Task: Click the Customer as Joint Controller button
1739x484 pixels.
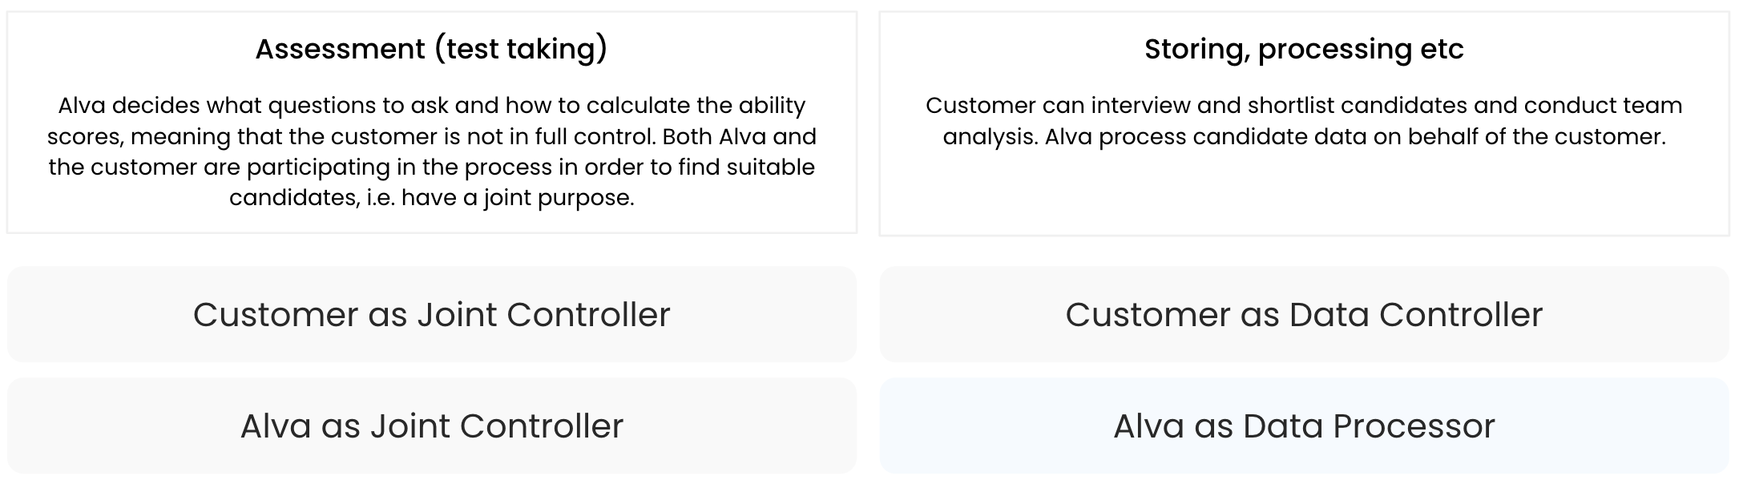Action: (x=431, y=314)
